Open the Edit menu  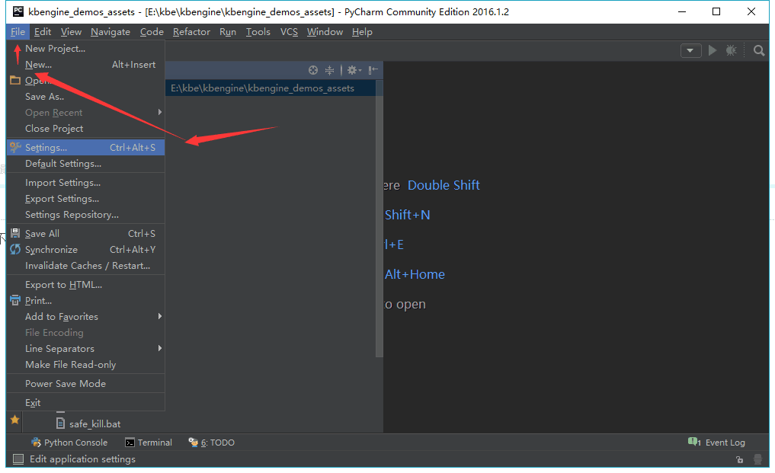pos(43,32)
